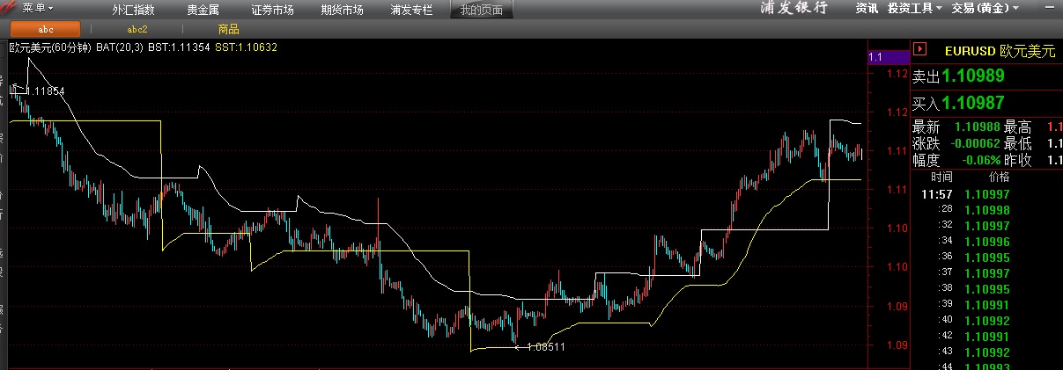Click the BST:1.11354 indicator value

tap(179, 47)
